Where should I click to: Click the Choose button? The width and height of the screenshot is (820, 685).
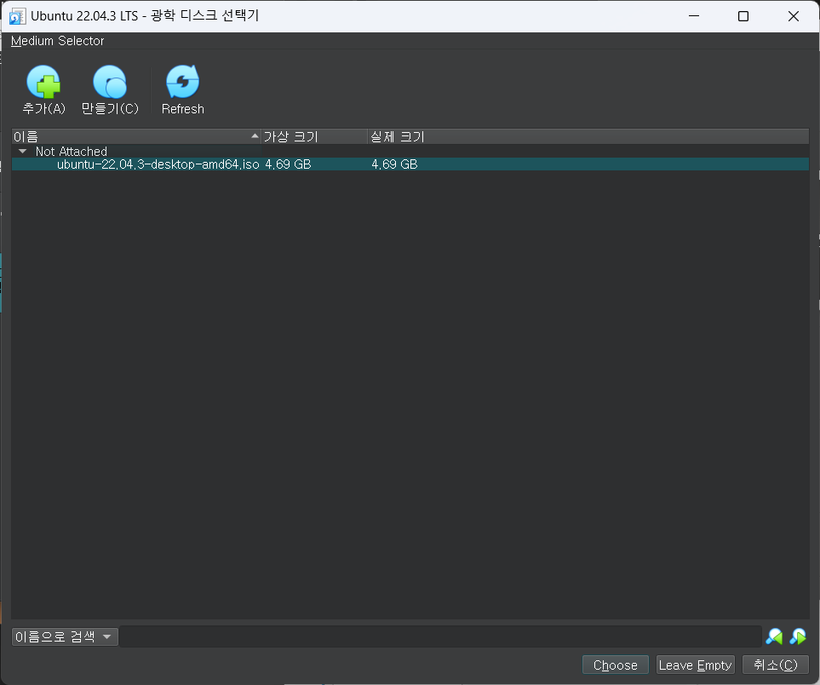(x=616, y=665)
